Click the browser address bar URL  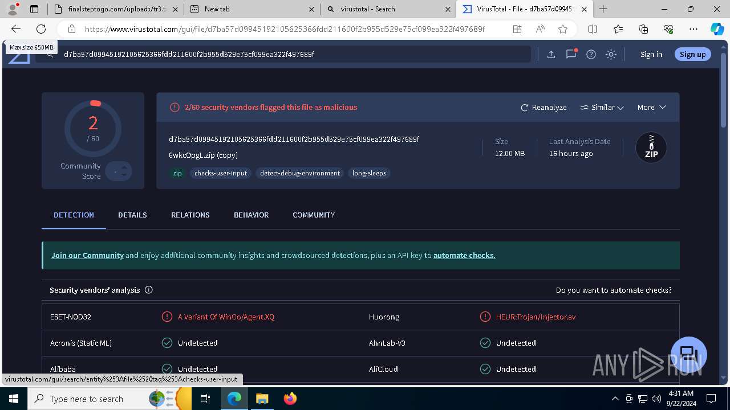285,29
